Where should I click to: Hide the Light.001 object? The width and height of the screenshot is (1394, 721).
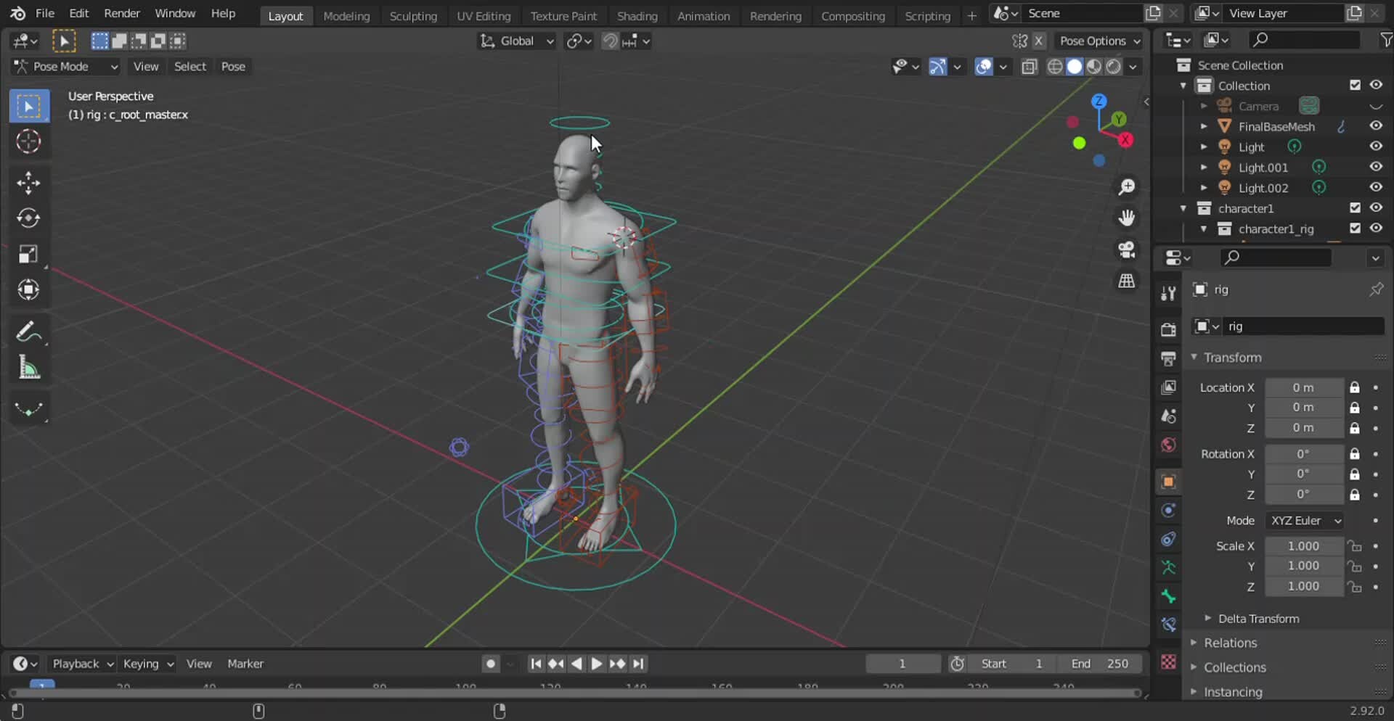[x=1377, y=167]
